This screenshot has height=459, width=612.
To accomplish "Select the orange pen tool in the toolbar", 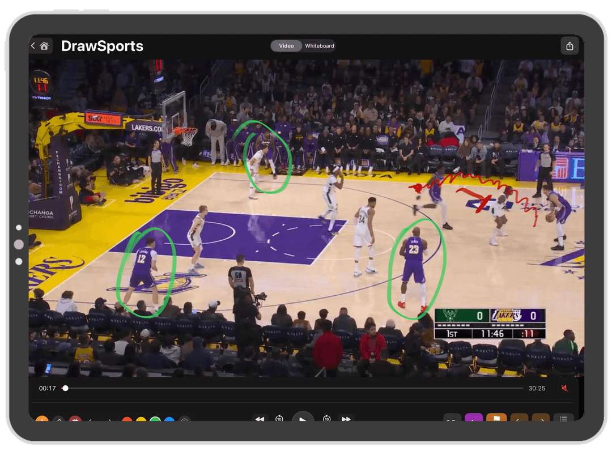I will pos(41,420).
